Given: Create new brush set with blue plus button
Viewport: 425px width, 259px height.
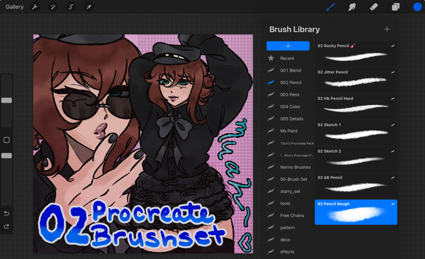Looking at the screenshot, I should pyautogui.click(x=288, y=46).
